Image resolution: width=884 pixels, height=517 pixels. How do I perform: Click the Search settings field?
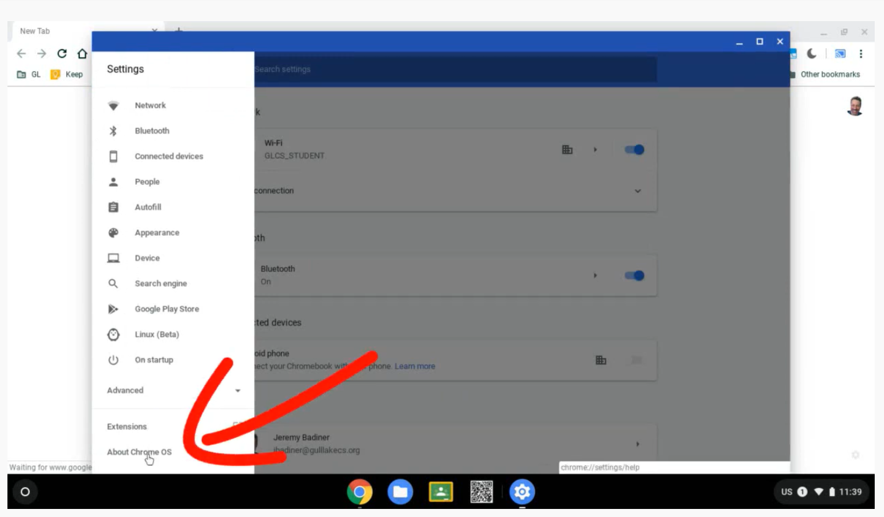tap(455, 69)
